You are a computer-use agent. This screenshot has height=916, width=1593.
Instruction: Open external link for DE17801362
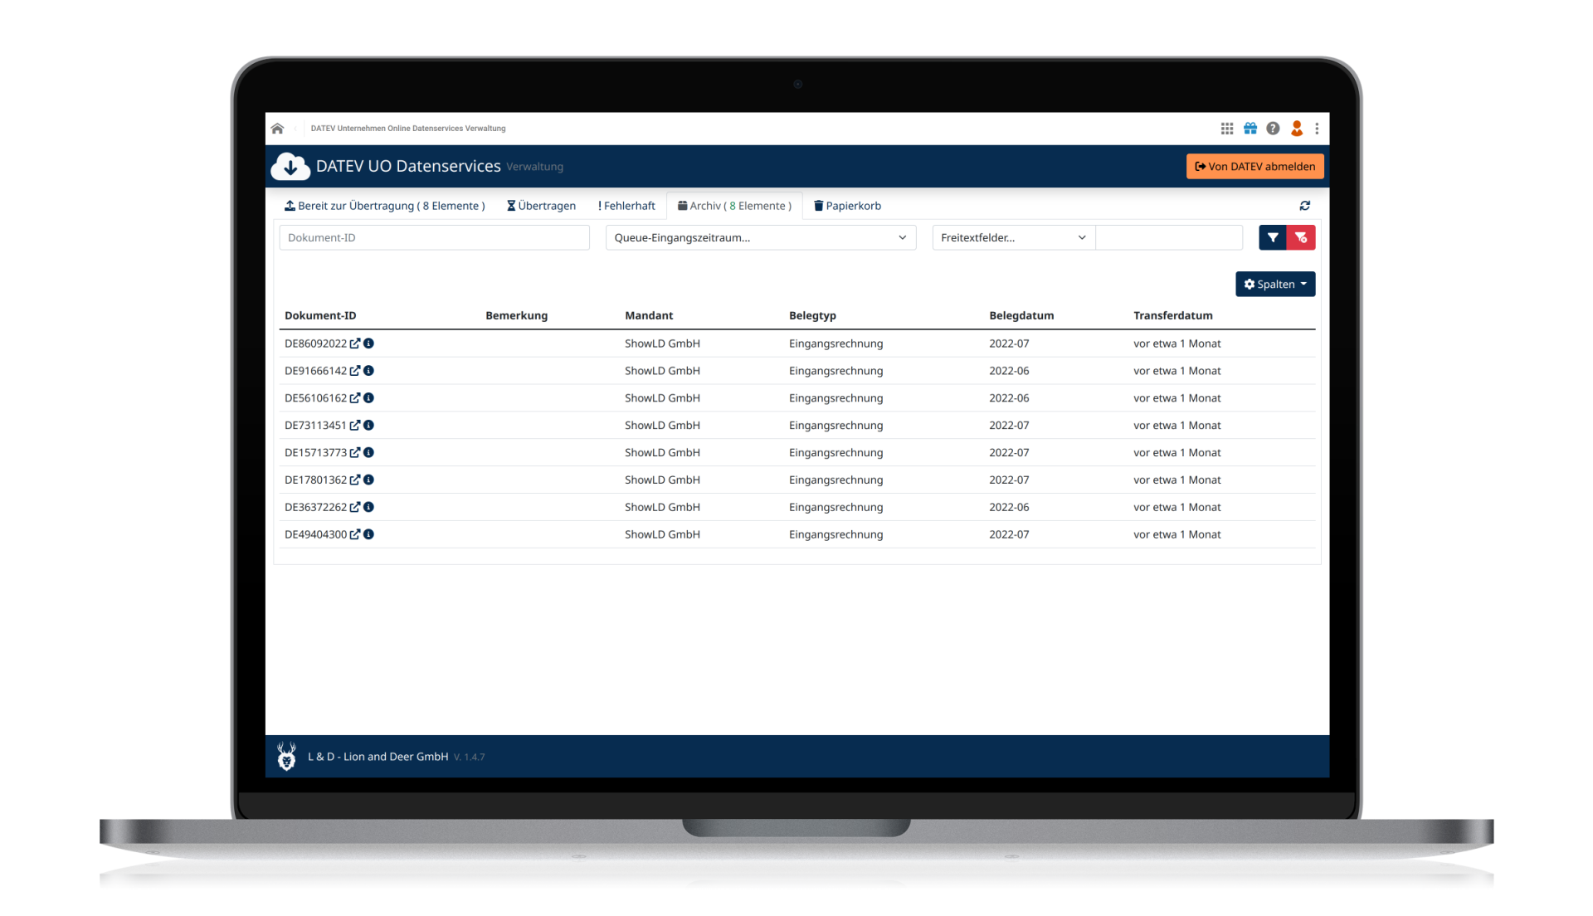pos(355,480)
